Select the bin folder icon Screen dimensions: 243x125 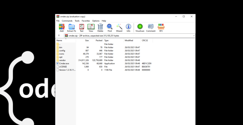click(58, 47)
